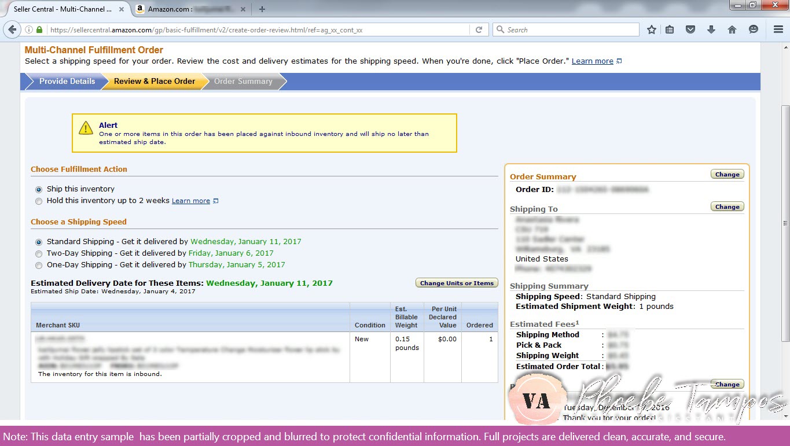Open Firefox Hello messaging icon

[753, 29]
